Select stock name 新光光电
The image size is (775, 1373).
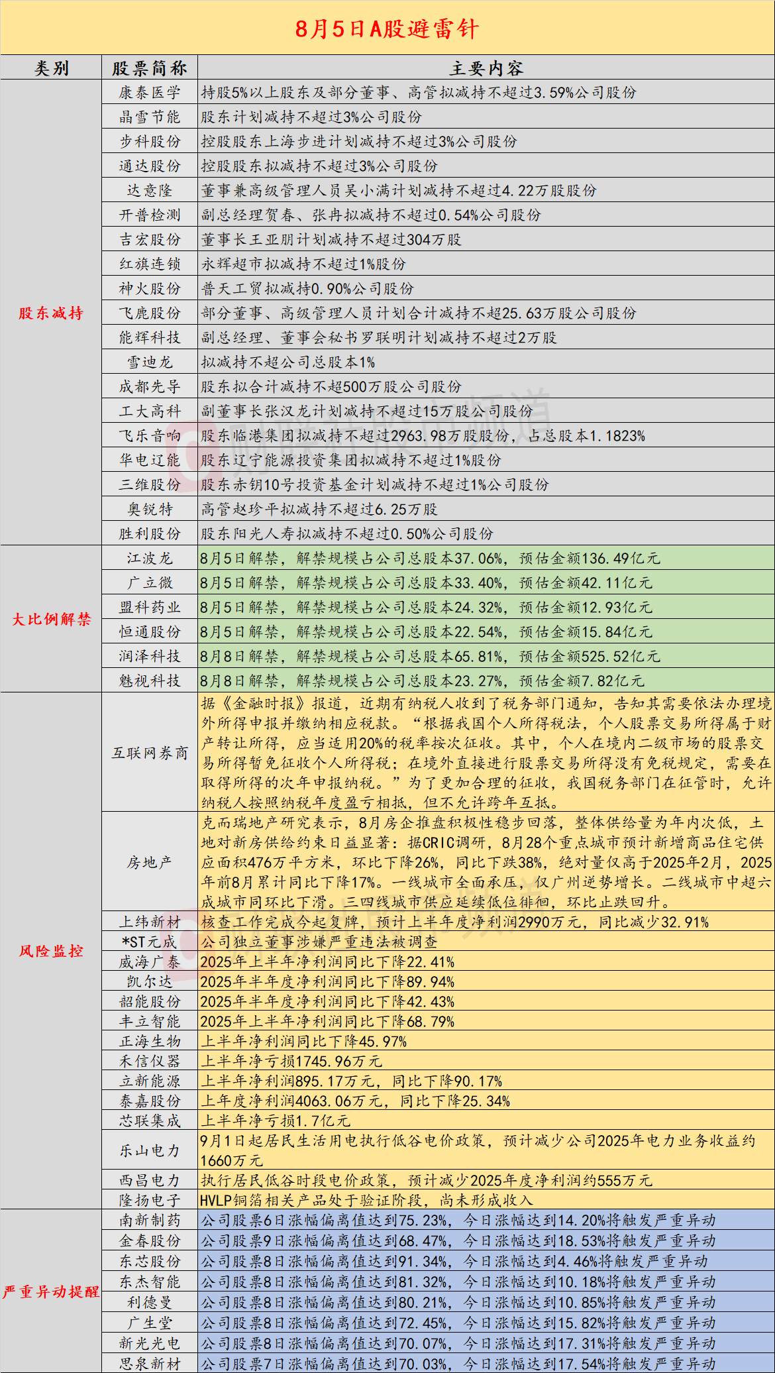150,1343
